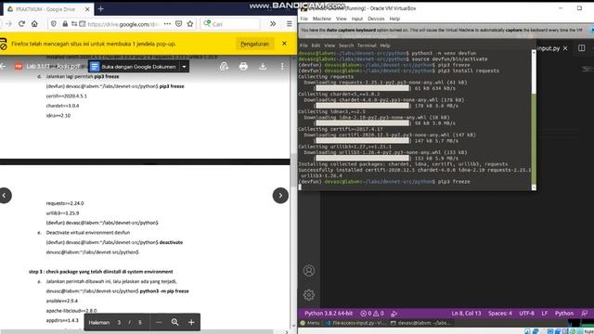Go back from the Drive PDF preview
Screen dimensions: 594x334
(x=3, y=66)
